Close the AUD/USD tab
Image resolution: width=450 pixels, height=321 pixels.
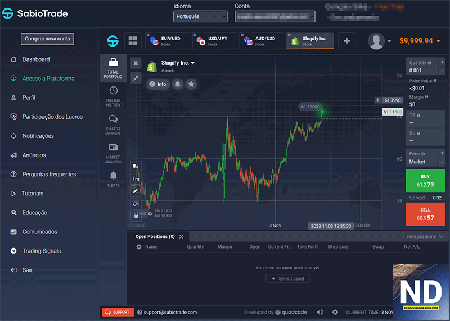242,35
